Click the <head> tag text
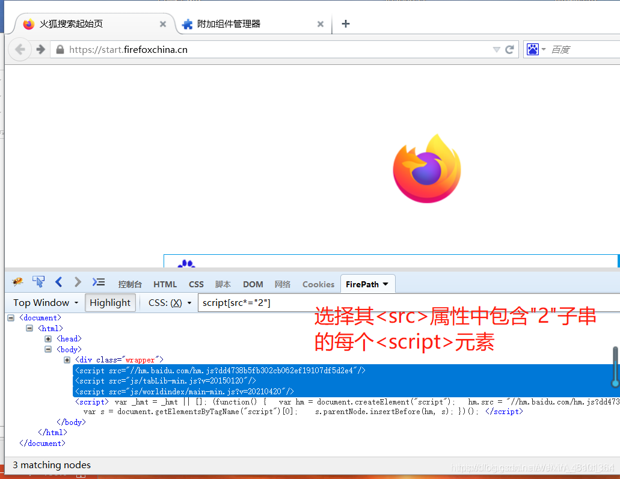The height and width of the screenshot is (479, 620). pos(69,339)
